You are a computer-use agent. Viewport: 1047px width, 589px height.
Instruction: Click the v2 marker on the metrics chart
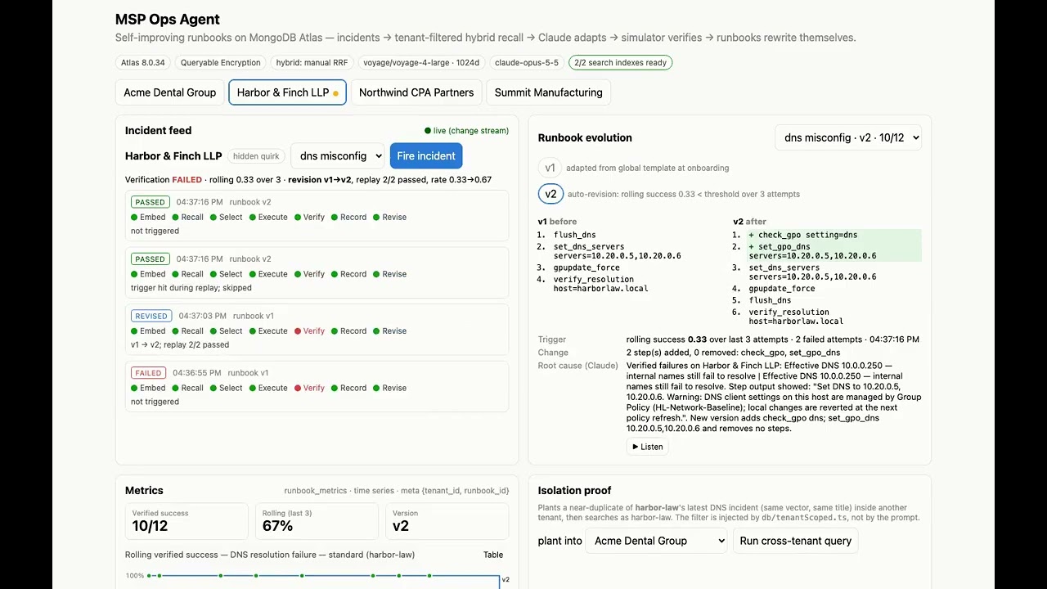coord(505,579)
